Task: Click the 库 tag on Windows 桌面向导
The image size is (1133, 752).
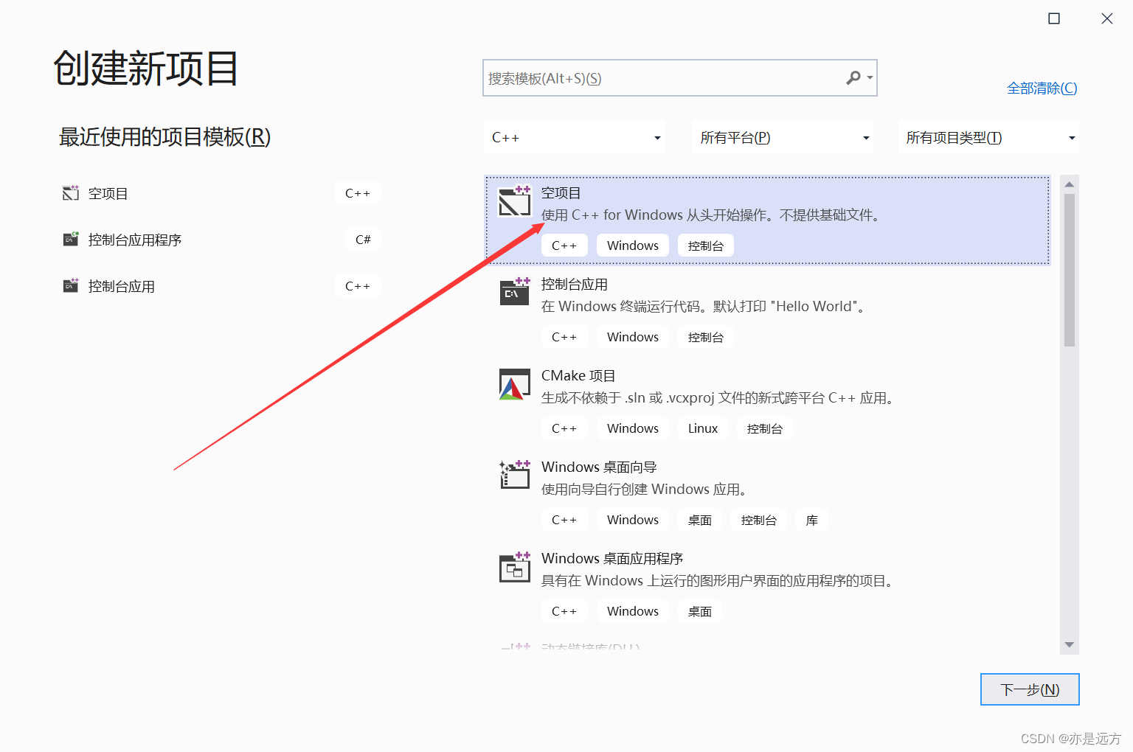Action: point(811,519)
